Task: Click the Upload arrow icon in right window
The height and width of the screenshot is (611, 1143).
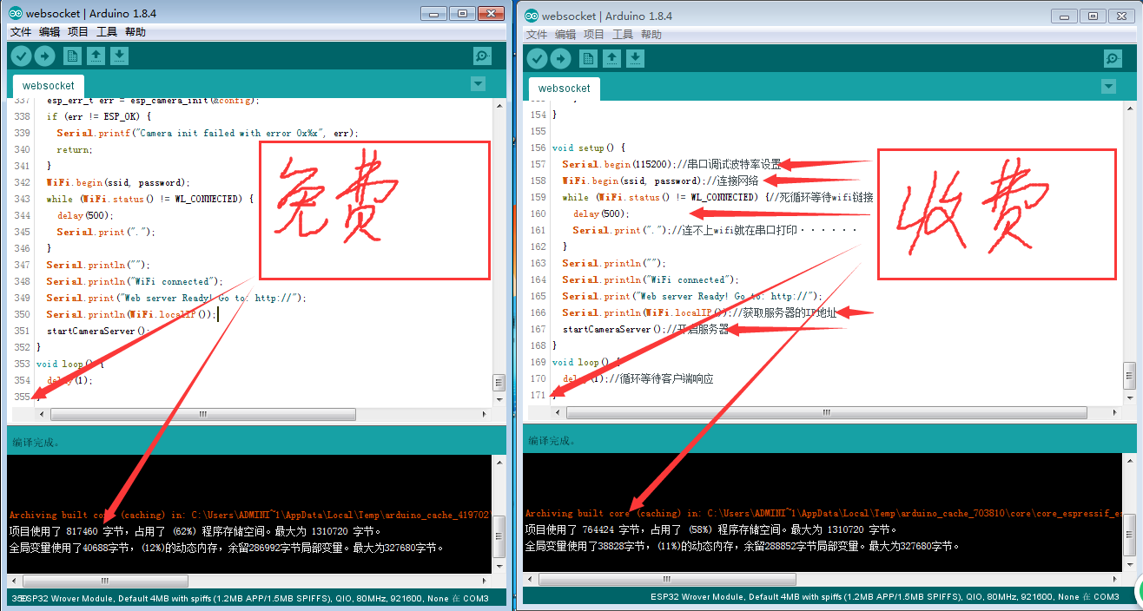Action: (x=561, y=57)
